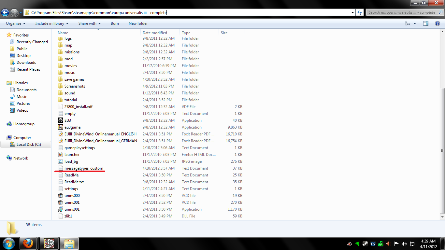Select the unins000 VCD file icon

click(60, 196)
